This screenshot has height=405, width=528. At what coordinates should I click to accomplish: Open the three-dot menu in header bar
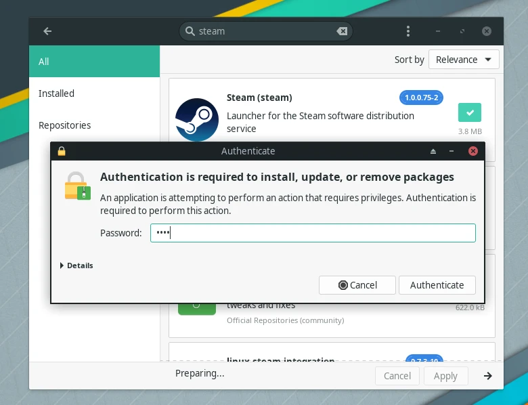coord(408,31)
